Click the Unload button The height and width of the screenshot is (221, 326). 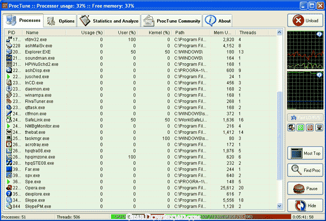[x=305, y=20]
